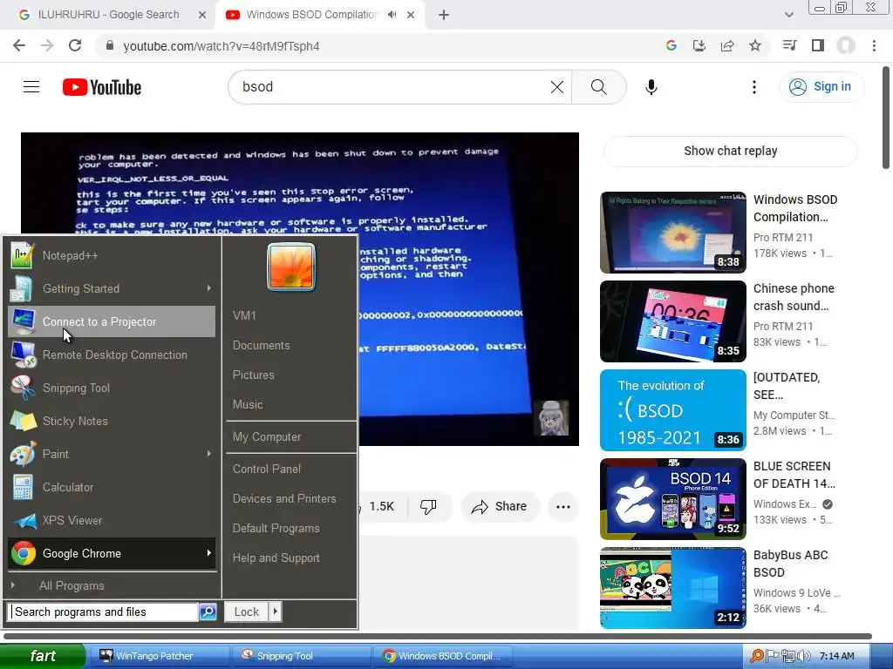Click the page's horizontal scrollbar
The image size is (893, 669).
[x=438, y=636]
